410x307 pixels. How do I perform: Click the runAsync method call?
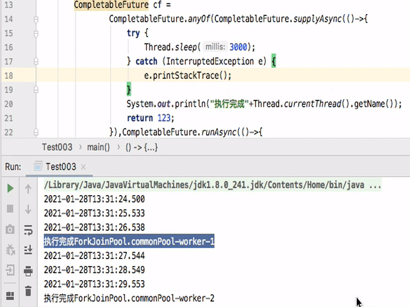(x=218, y=132)
